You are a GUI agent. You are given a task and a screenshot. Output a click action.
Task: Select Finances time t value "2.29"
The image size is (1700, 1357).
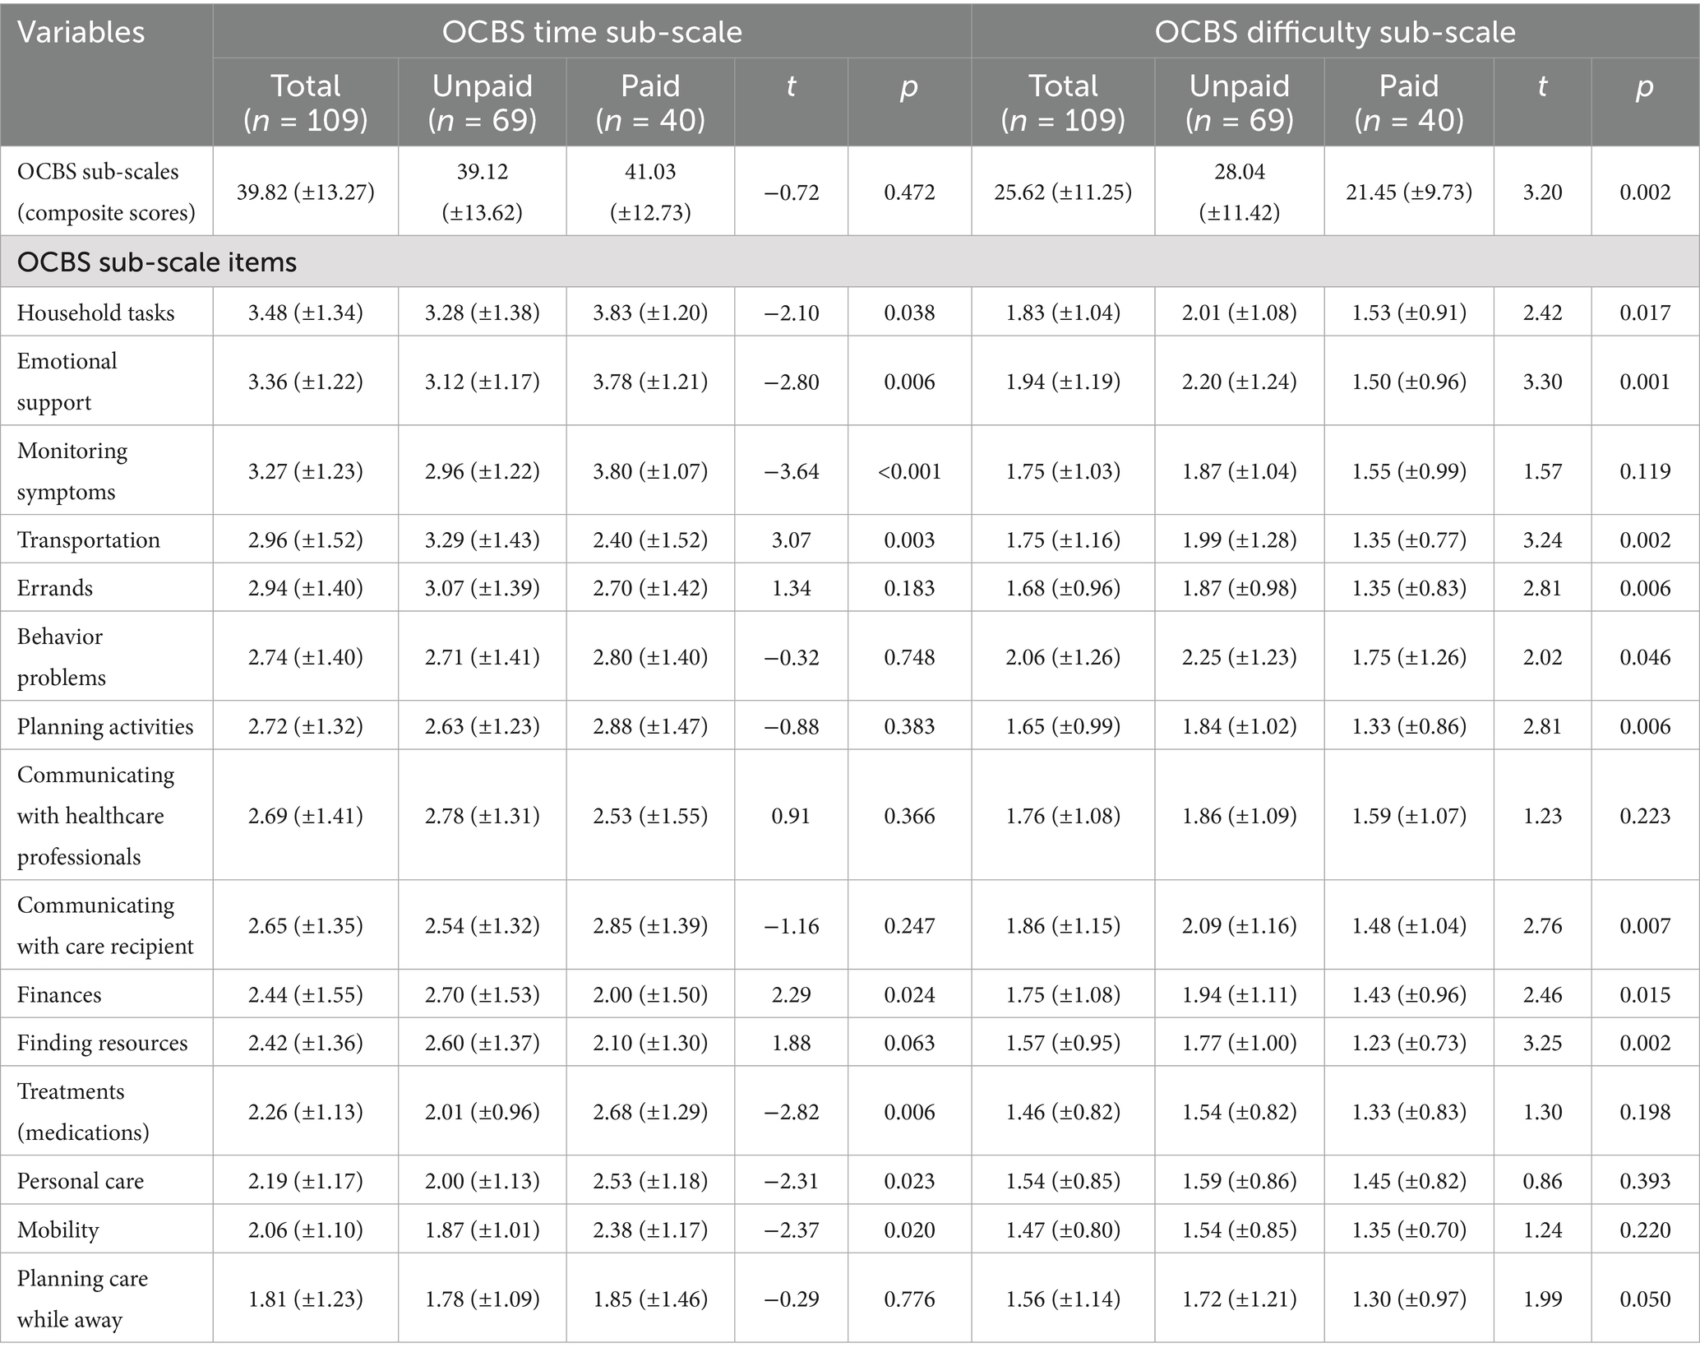791,994
